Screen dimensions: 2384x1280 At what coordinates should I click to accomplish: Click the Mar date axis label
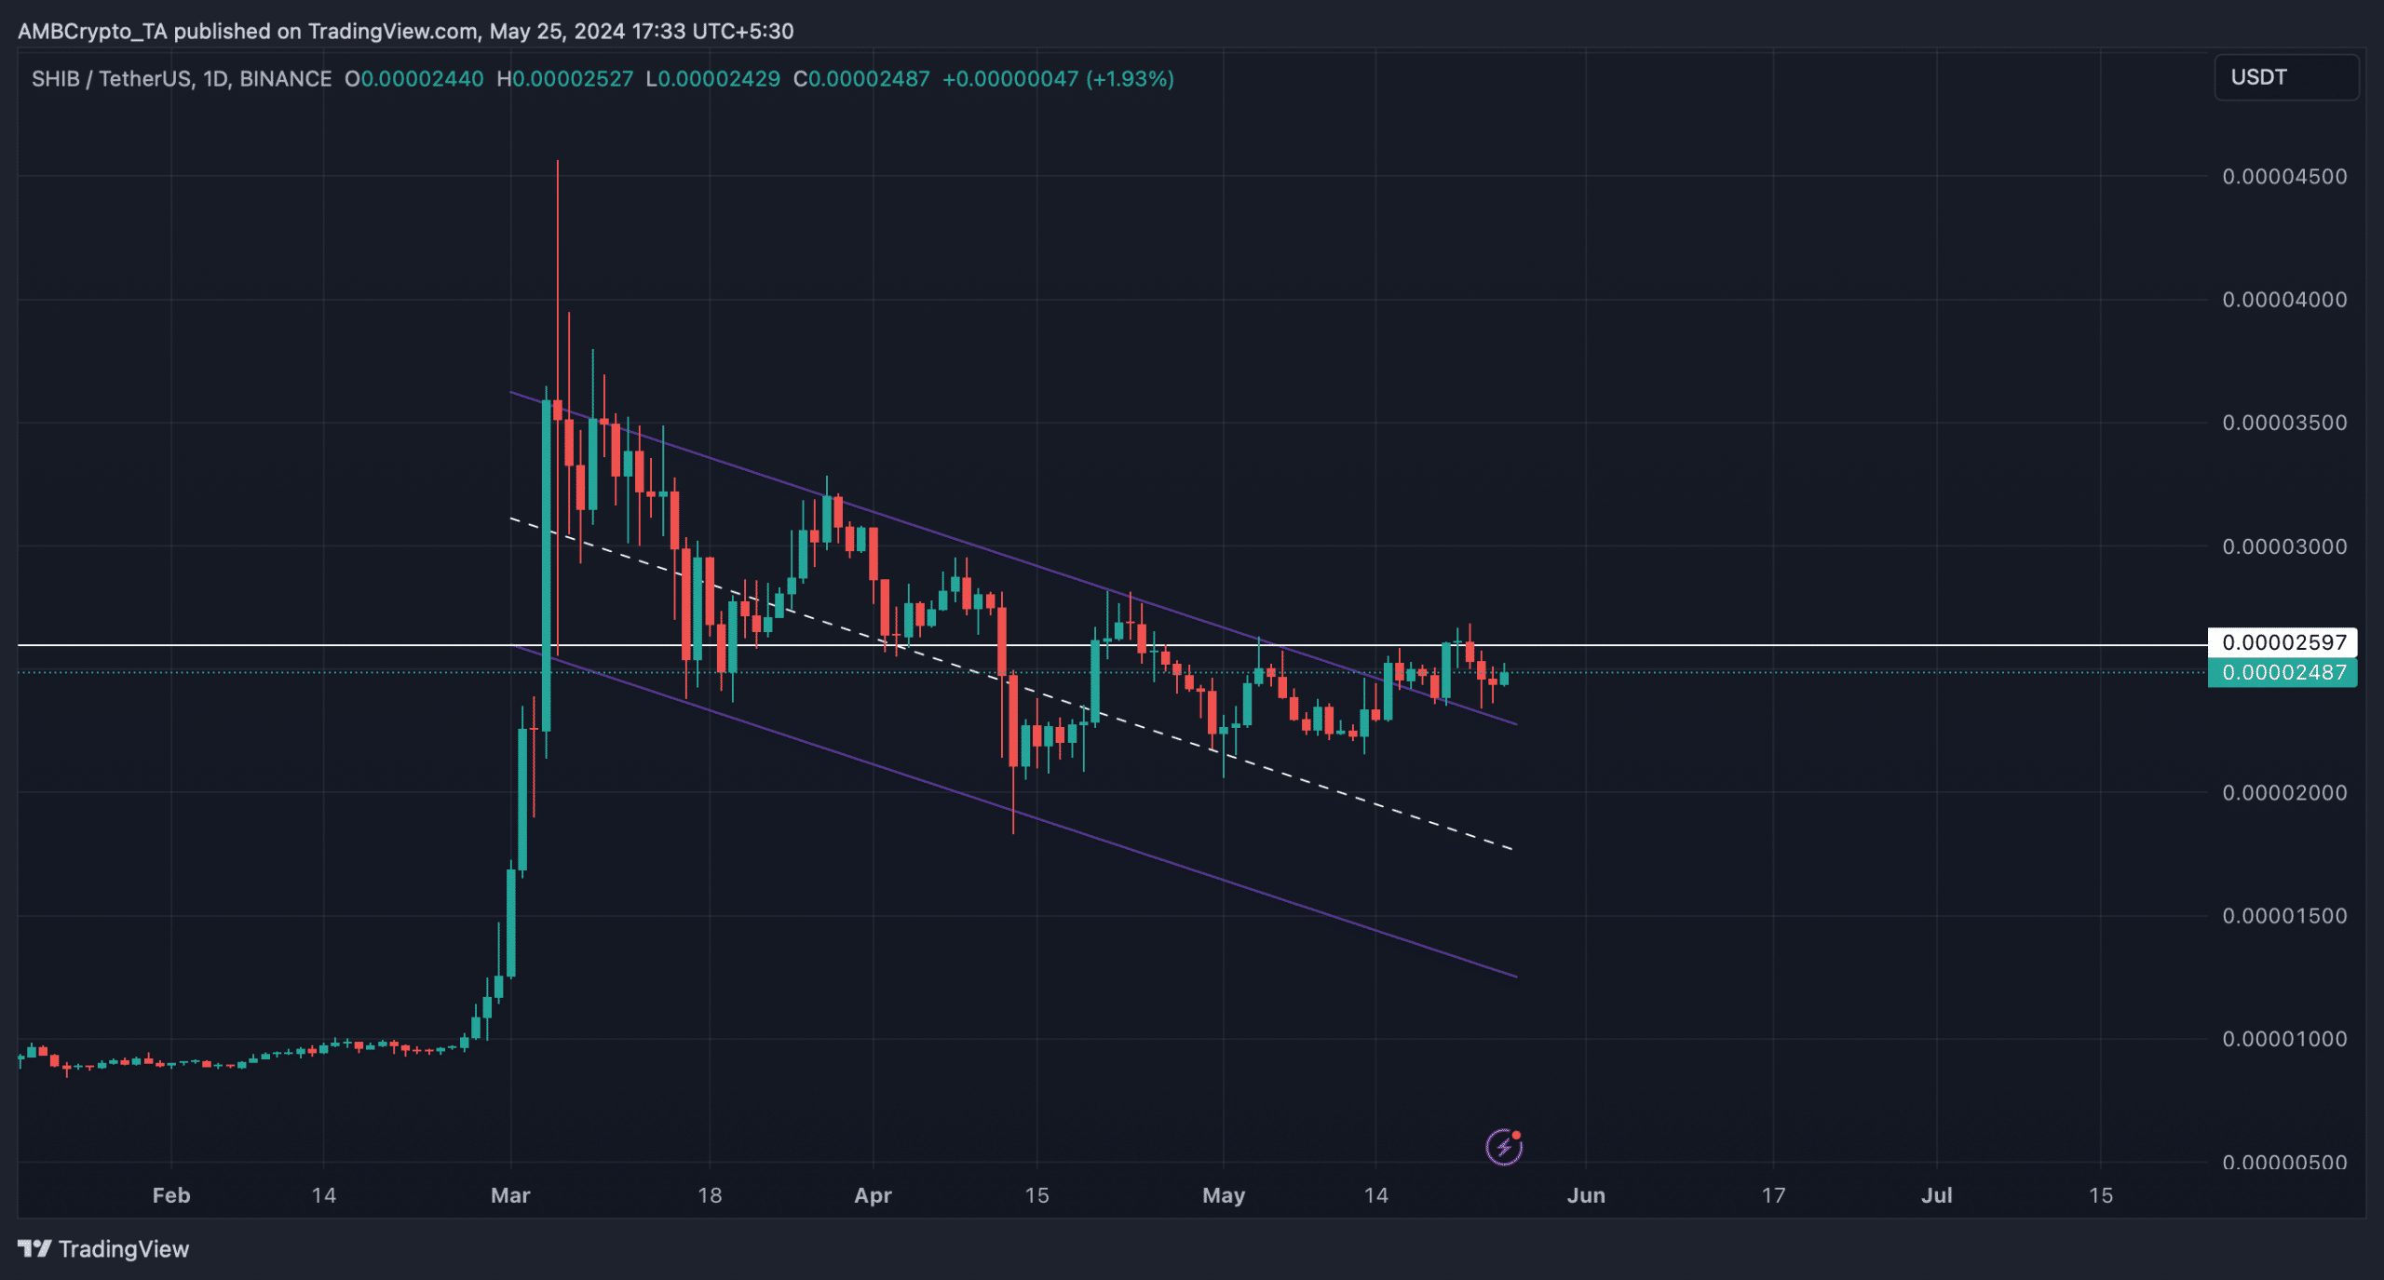pyautogui.click(x=510, y=1195)
